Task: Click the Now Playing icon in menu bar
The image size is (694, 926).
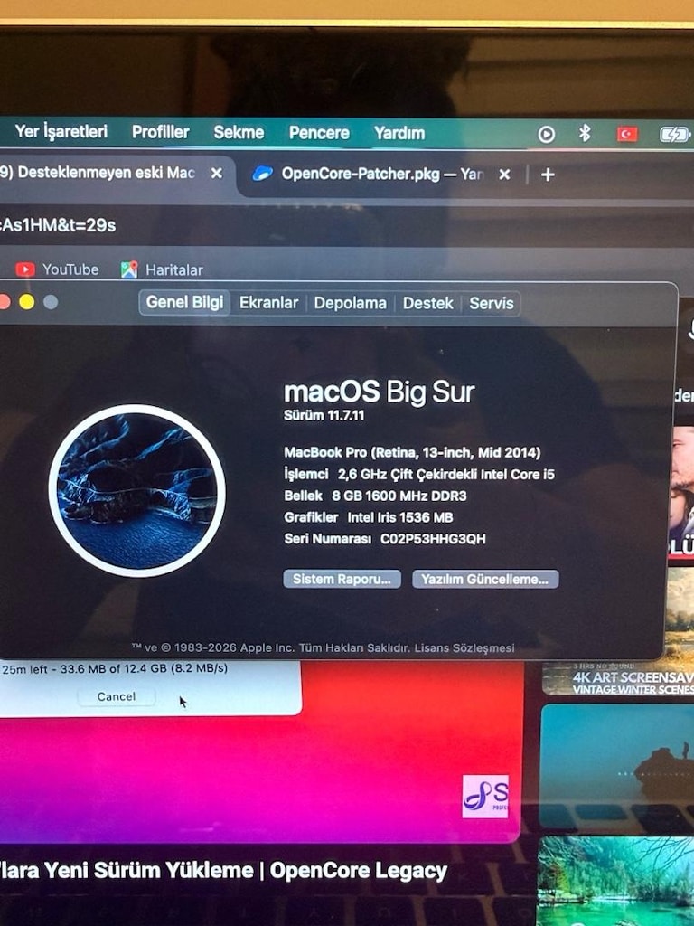Action: [546, 135]
